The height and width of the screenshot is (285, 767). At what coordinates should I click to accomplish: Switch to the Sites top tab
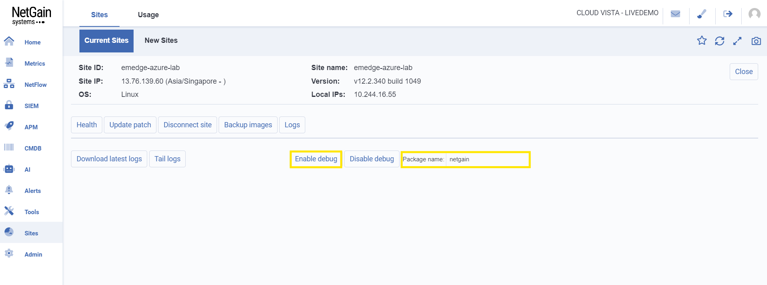pos(99,15)
